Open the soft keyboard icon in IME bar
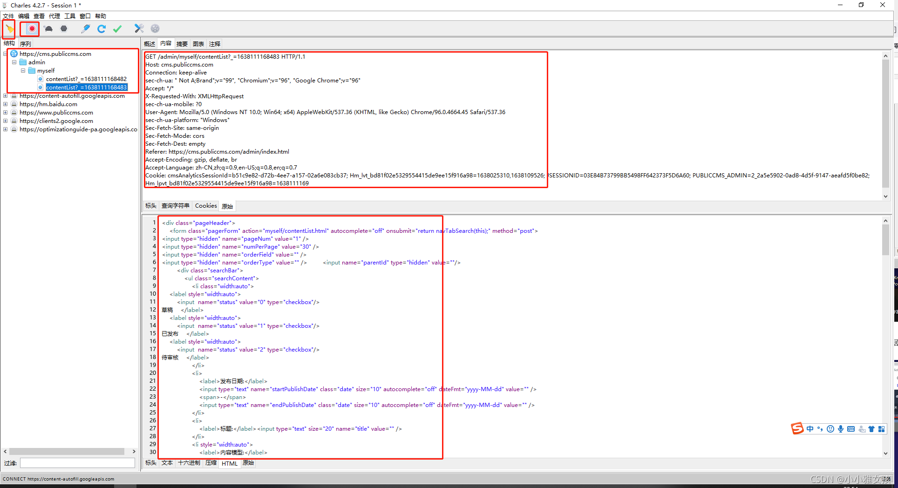 (x=851, y=429)
